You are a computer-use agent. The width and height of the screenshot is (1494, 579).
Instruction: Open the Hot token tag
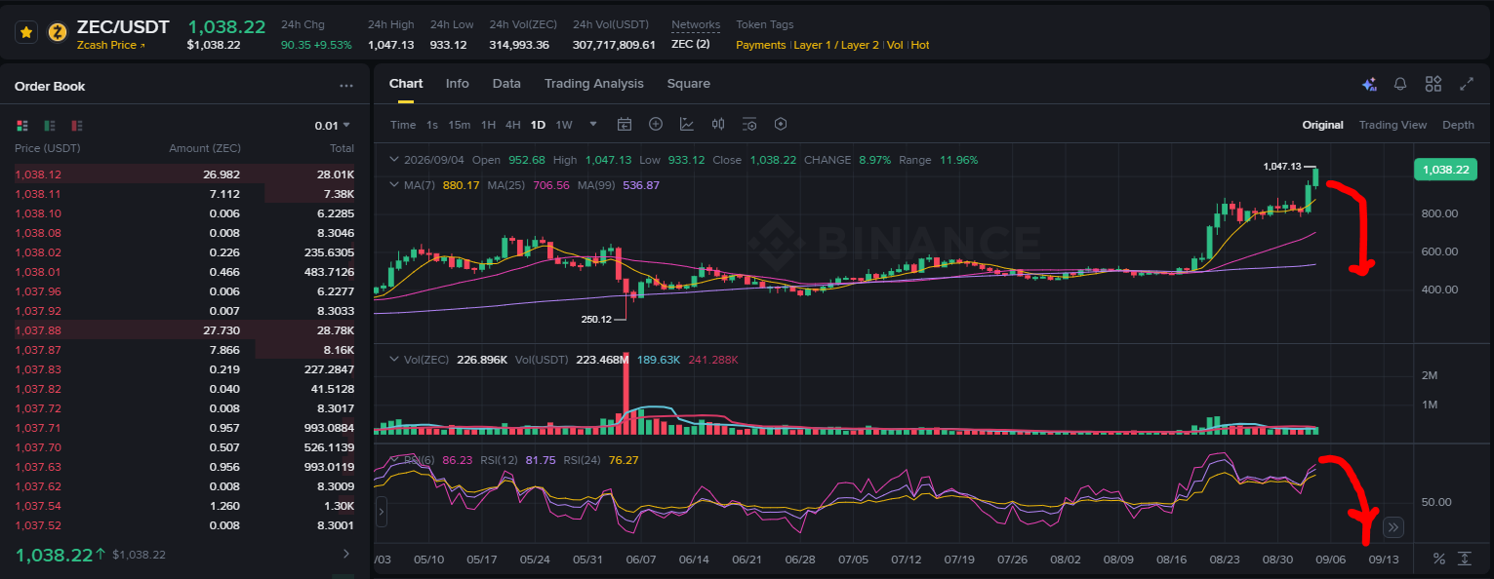pyautogui.click(x=920, y=45)
